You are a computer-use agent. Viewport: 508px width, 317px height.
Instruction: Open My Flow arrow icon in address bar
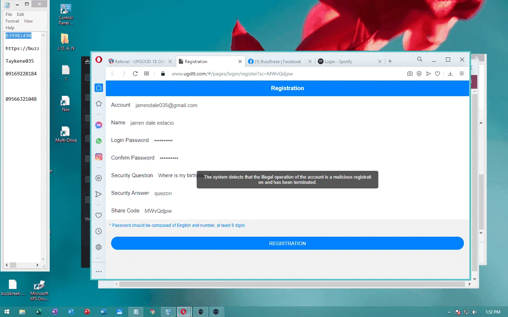[x=428, y=74]
